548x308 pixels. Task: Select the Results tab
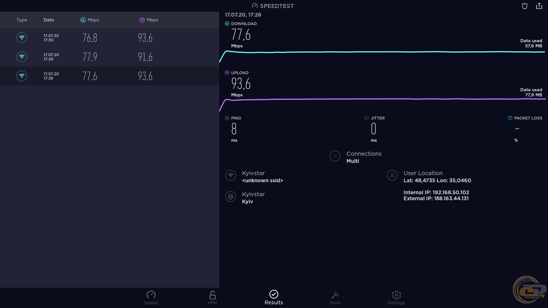[x=274, y=298]
